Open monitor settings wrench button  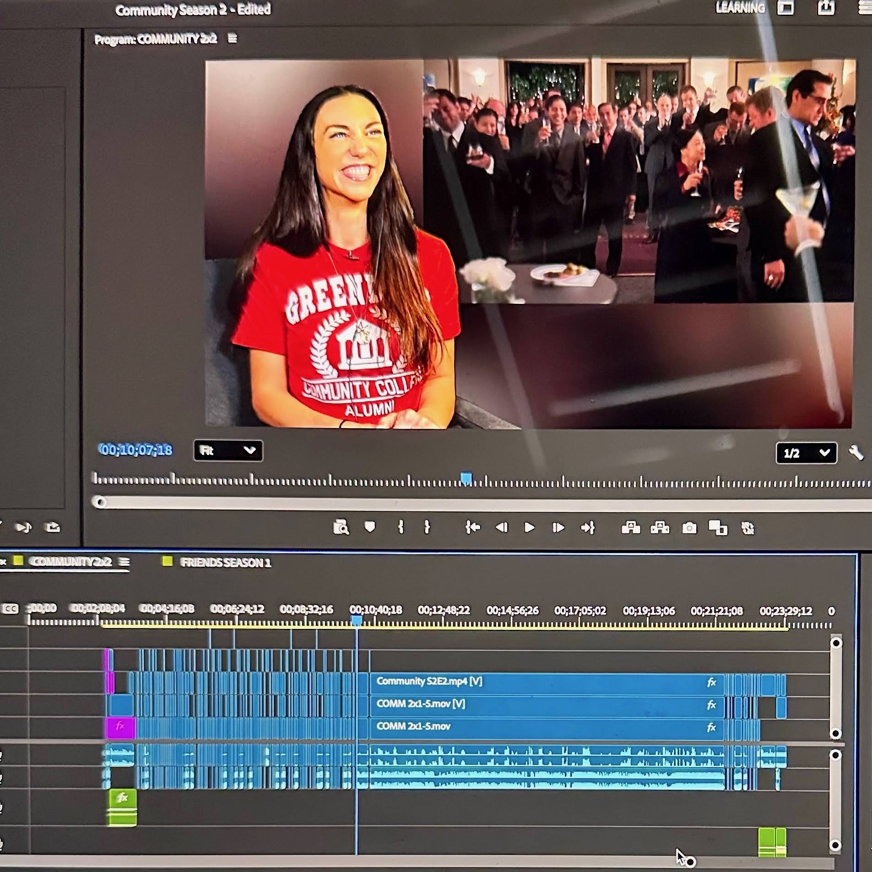(x=856, y=453)
